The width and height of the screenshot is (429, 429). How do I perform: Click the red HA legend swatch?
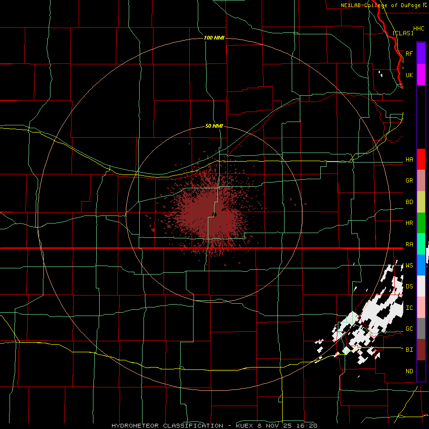coord(421,159)
